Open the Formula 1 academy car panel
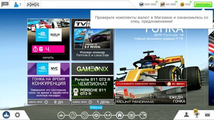The image size is (214, 120). 151,54
